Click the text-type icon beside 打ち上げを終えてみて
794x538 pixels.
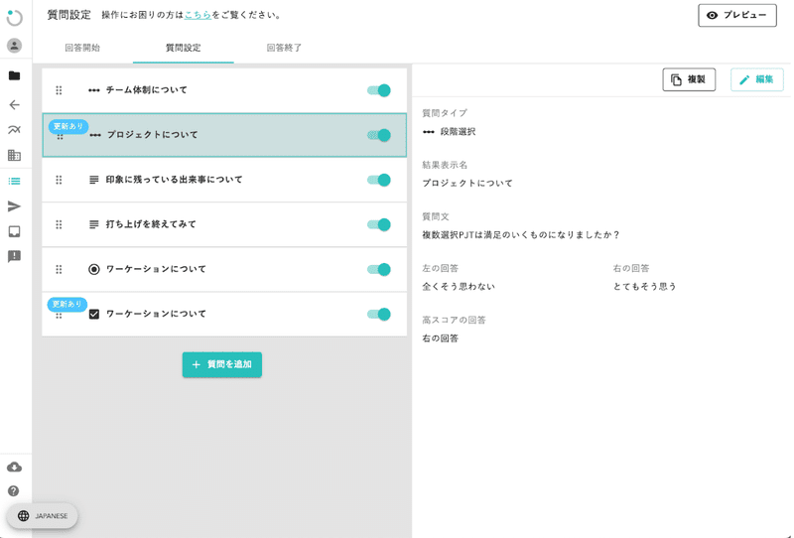pyautogui.click(x=93, y=224)
